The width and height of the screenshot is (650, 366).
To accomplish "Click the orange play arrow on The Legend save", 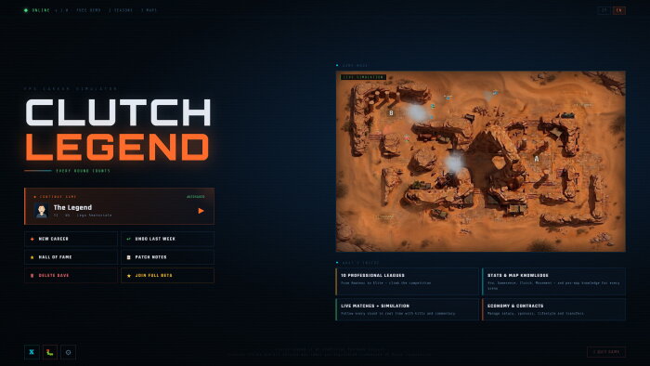I will click(x=201, y=211).
